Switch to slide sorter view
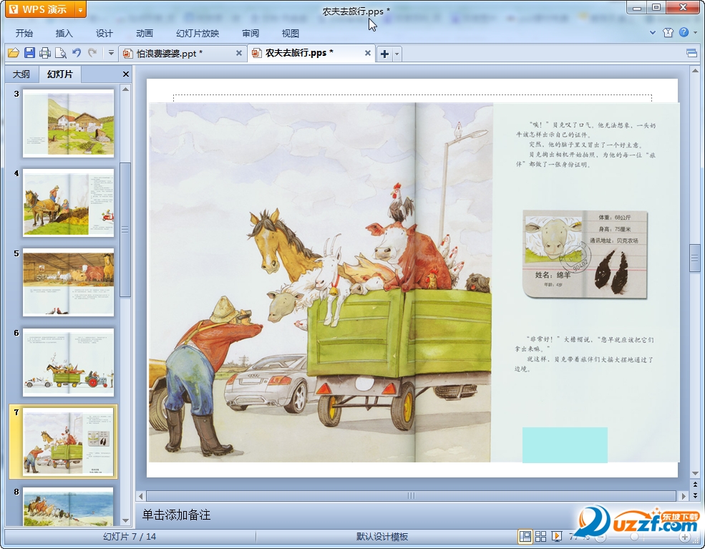The height and width of the screenshot is (549, 705). [x=540, y=536]
